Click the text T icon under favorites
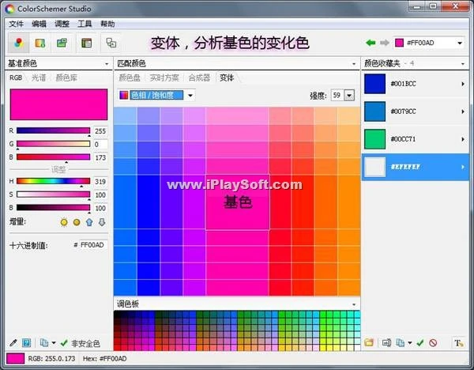The image size is (474, 370). 458,343
